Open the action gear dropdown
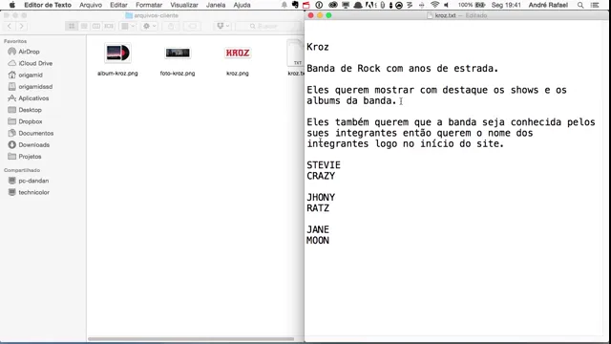Viewport: 611px width, 344px height. tap(149, 26)
